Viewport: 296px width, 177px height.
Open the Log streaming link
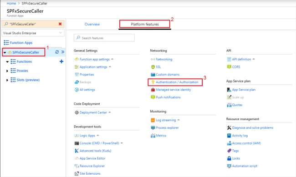point(166,120)
